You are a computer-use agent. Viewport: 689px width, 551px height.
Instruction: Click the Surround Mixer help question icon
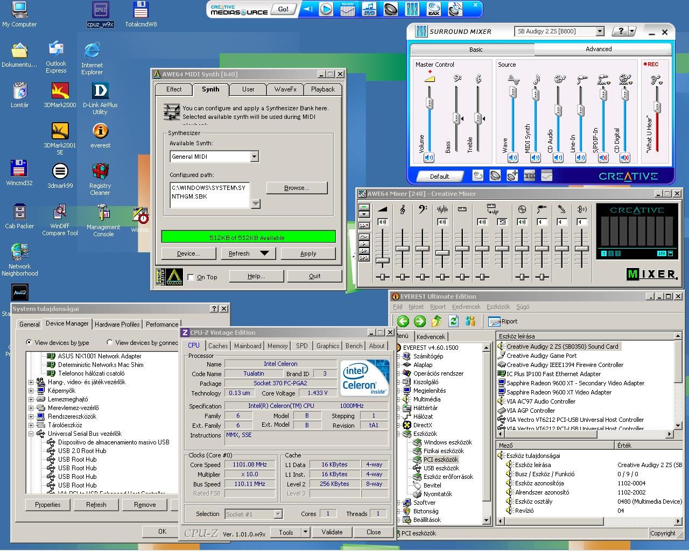click(621, 31)
